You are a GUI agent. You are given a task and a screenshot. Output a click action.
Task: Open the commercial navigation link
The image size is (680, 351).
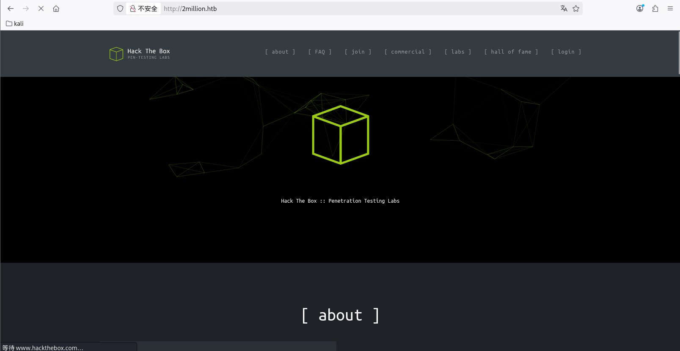407,52
